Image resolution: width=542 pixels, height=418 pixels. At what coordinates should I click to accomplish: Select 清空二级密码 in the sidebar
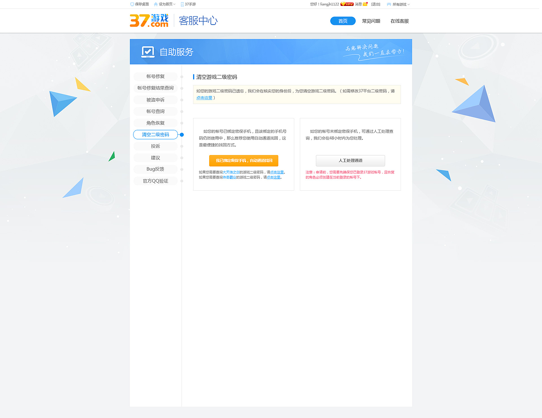click(x=155, y=135)
